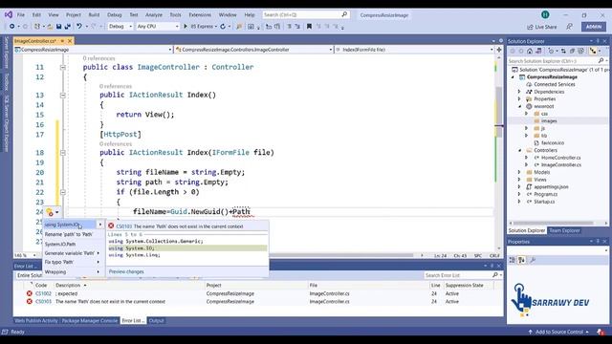Collapse the Index(IFormFile file) method outline
This screenshot has height=344, width=612.
[63, 153]
